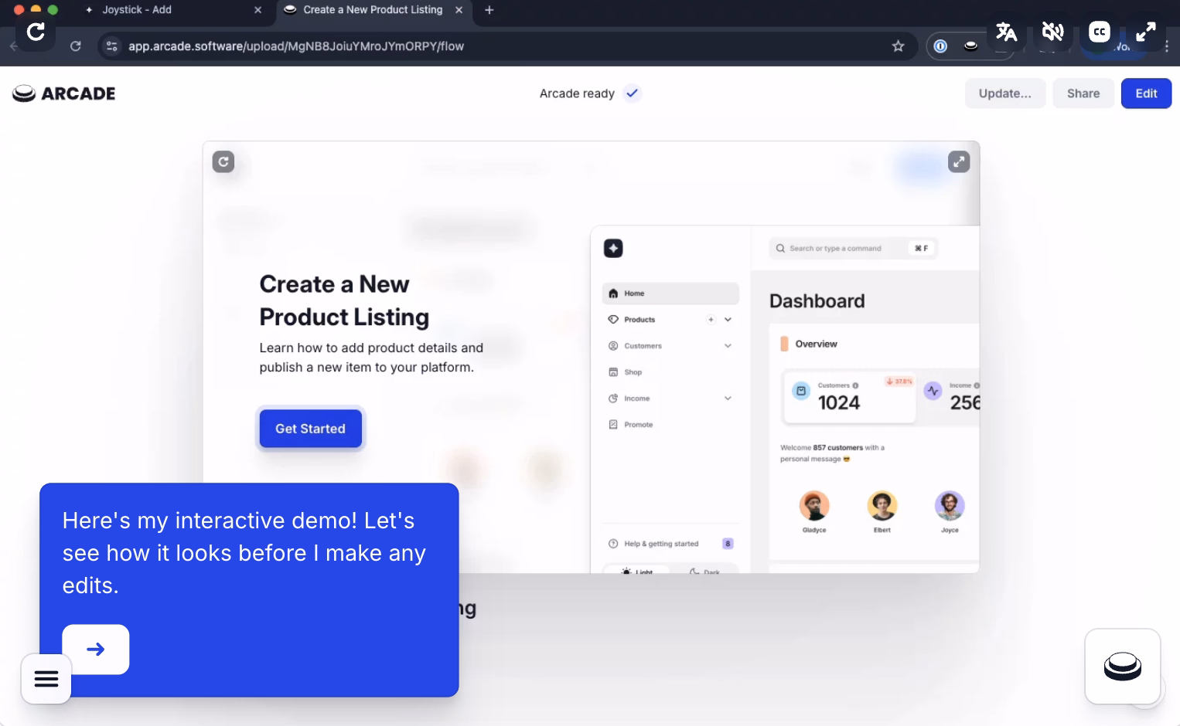The image size is (1180, 726).
Task: Open video fullscreen via expand arrows overlay
Action: (x=1145, y=32)
